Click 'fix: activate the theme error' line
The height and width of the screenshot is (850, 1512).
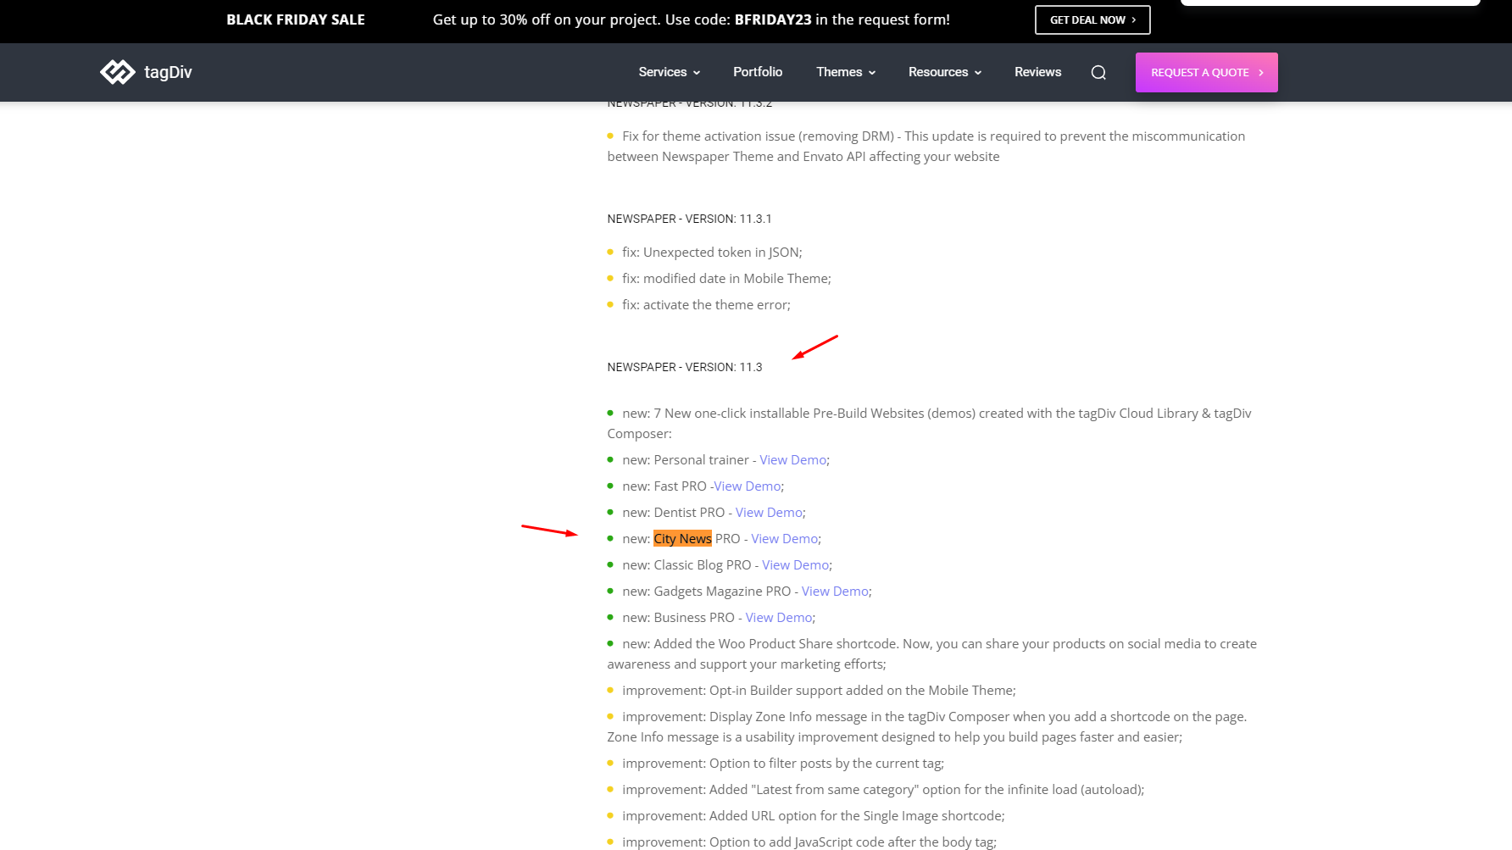pos(706,304)
